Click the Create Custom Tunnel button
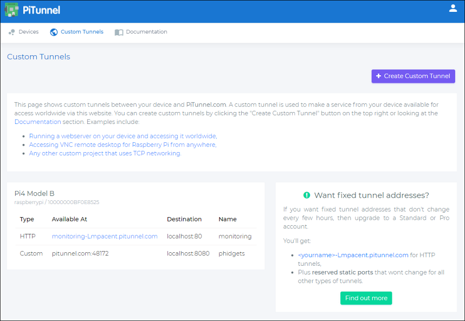Viewport: 465px width, 321px height. click(x=413, y=76)
